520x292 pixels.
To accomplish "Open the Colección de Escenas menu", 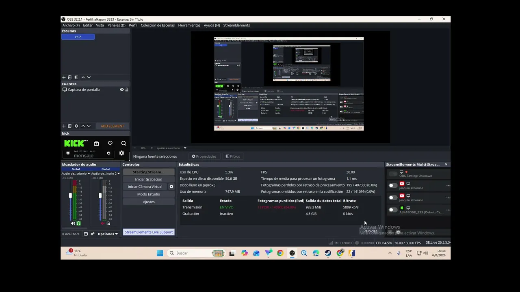I will pyautogui.click(x=158, y=25).
